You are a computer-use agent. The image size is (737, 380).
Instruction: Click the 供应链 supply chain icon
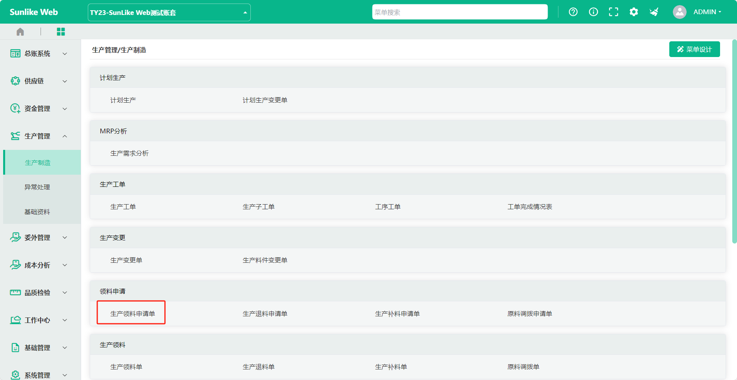(15, 81)
